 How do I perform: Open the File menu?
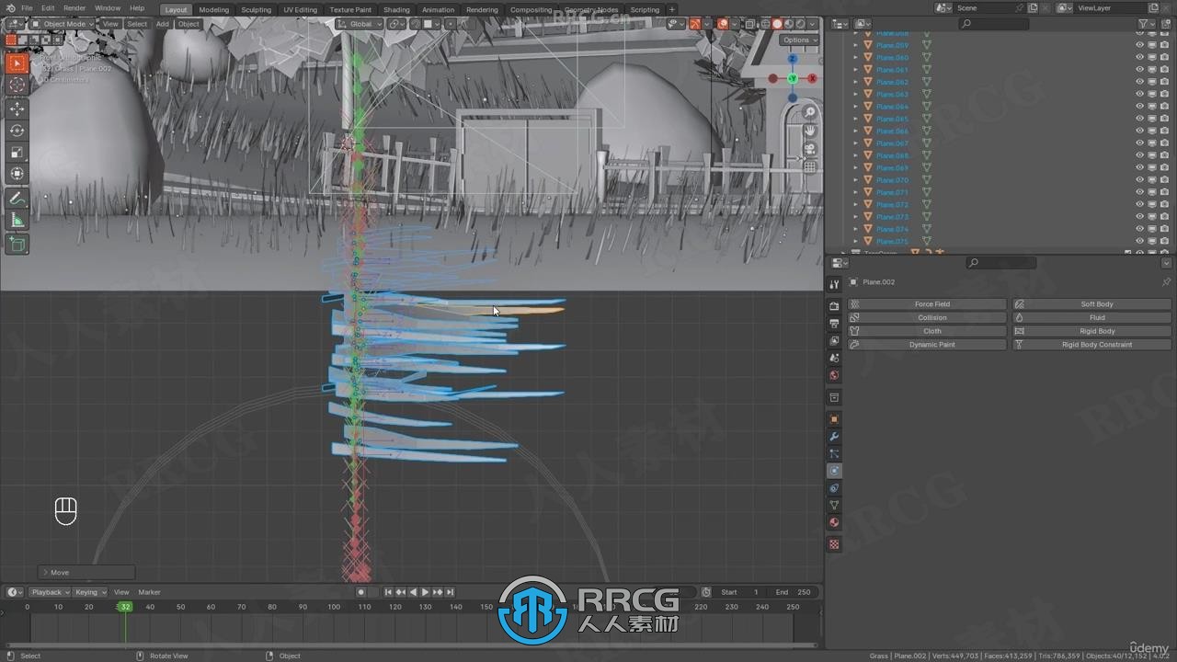(x=27, y=8)
